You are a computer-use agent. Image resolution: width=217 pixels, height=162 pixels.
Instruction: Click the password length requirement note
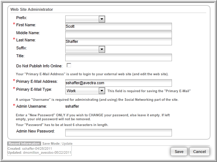tap(62, 125)
